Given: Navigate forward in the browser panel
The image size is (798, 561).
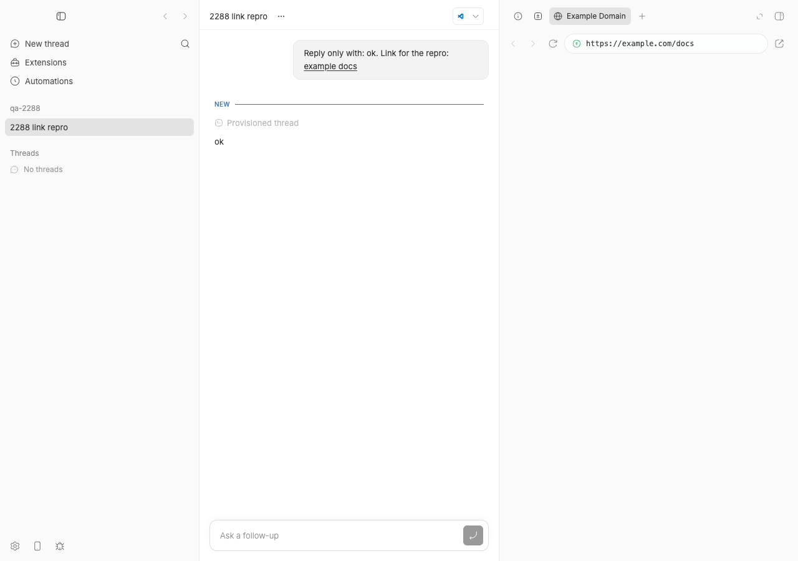Looking at the screenshot, I should click(533, 44).
